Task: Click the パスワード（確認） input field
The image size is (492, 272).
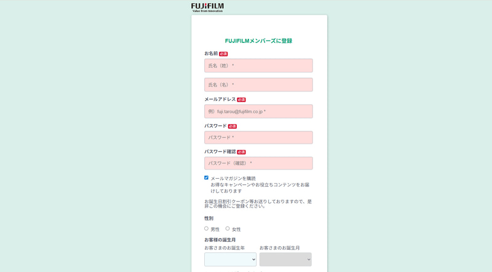Action: pyautogui.click(x=258, y=163)
